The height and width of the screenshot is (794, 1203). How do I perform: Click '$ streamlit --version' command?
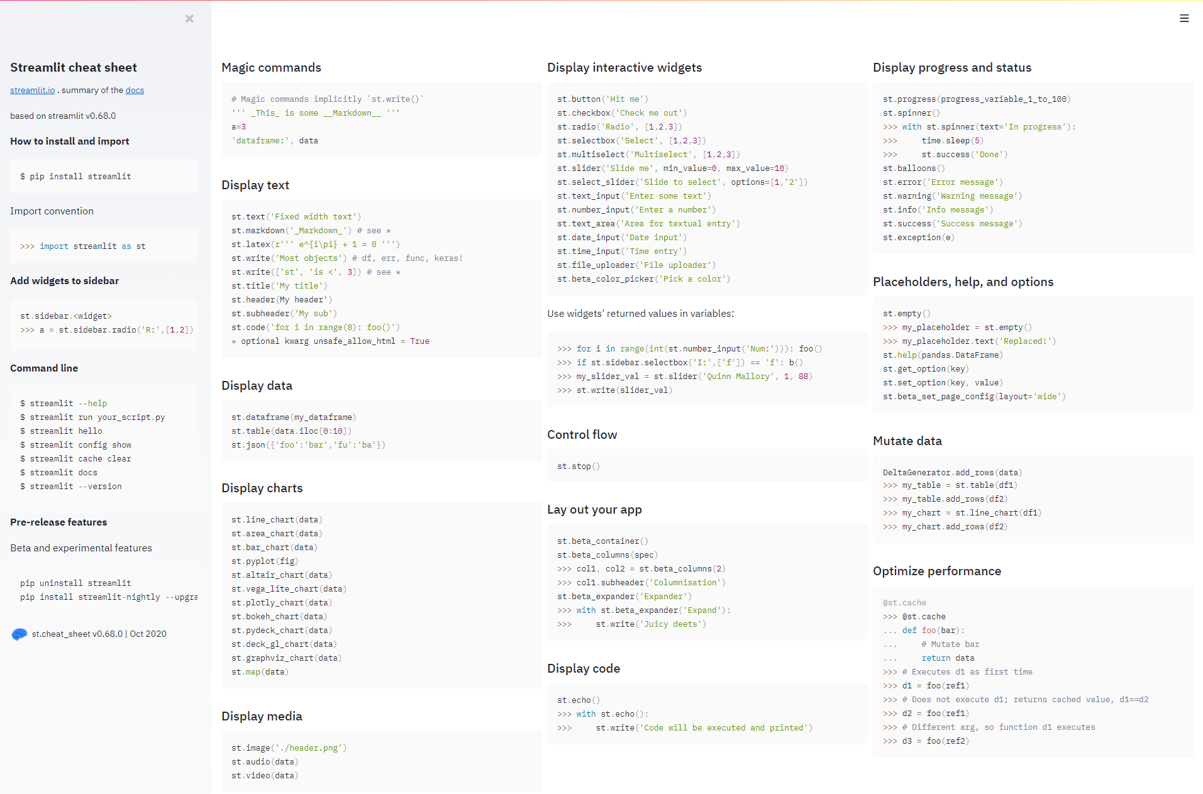(71, 487)
